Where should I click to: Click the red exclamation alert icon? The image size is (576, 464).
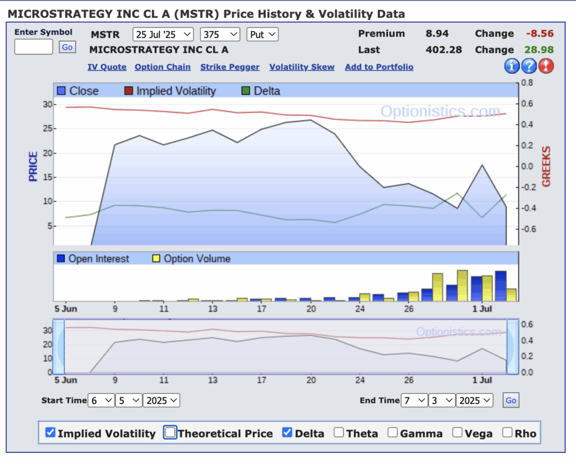click(x=546, y=66)
